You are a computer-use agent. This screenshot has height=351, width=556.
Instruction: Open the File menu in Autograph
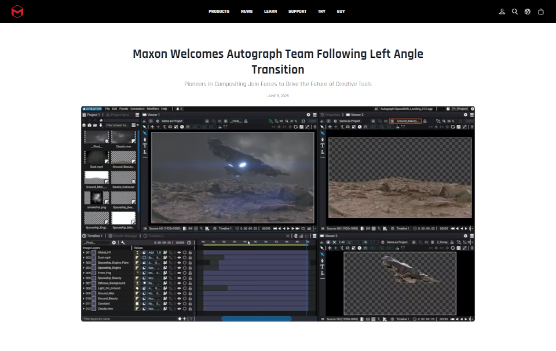107,109
